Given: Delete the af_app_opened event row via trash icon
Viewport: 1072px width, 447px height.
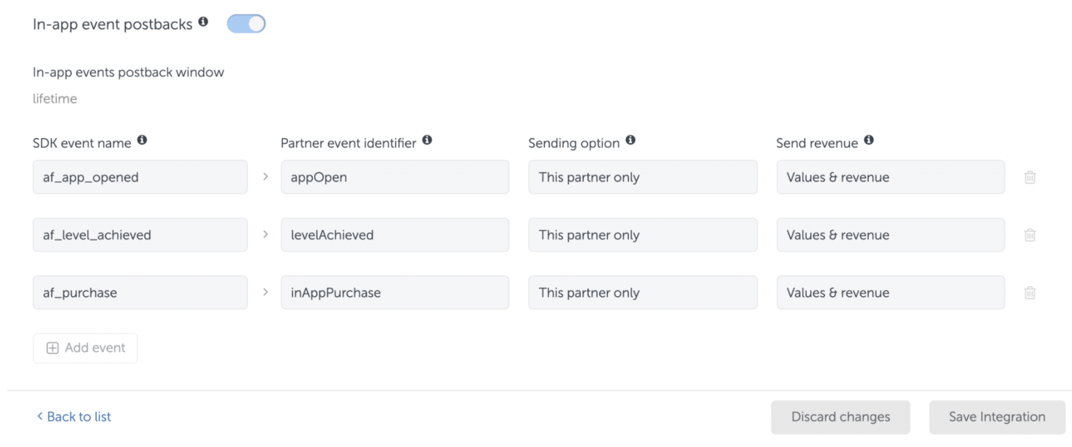Looking at the screenshot, I should (x=1029, y=177).
